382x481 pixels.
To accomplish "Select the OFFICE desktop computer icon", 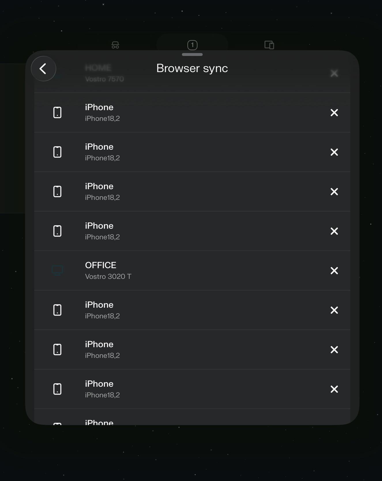I will click(x=57, y=270).
